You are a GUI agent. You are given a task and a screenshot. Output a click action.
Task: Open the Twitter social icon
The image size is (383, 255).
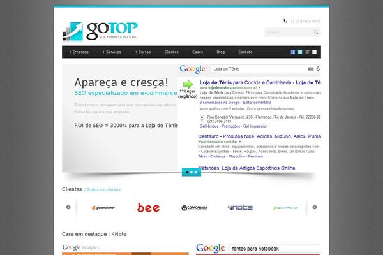[300, 52]
